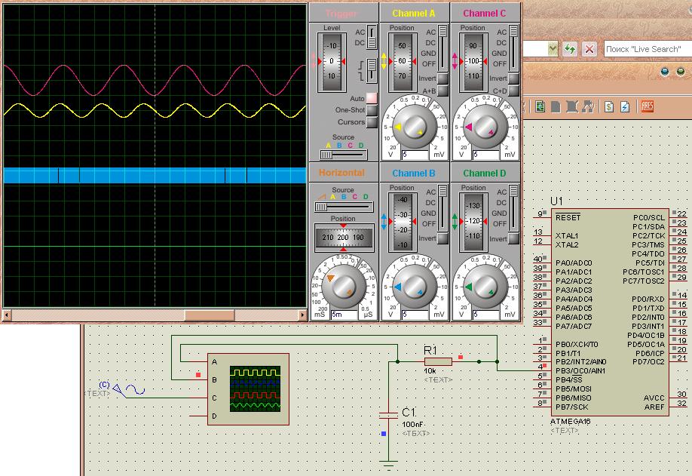Toggle the Cursors button
The width and height of the screenshot is (692, 476).
pyautogui.click(x=372, y=122)
